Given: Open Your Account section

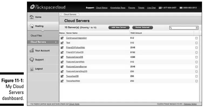Looking at the screenshot, I should 43,50.
